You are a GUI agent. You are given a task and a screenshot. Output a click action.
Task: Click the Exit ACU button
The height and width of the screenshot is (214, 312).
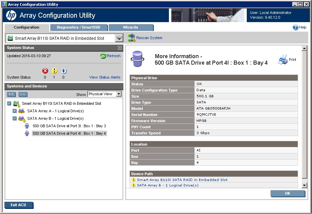pos(18,205)
